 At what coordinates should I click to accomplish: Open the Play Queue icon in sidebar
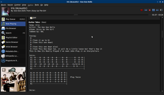tap(3, 19)
